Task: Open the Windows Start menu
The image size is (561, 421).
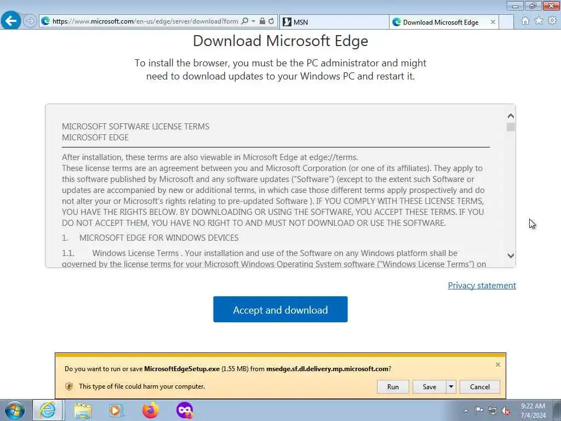Action: (15, 410)
